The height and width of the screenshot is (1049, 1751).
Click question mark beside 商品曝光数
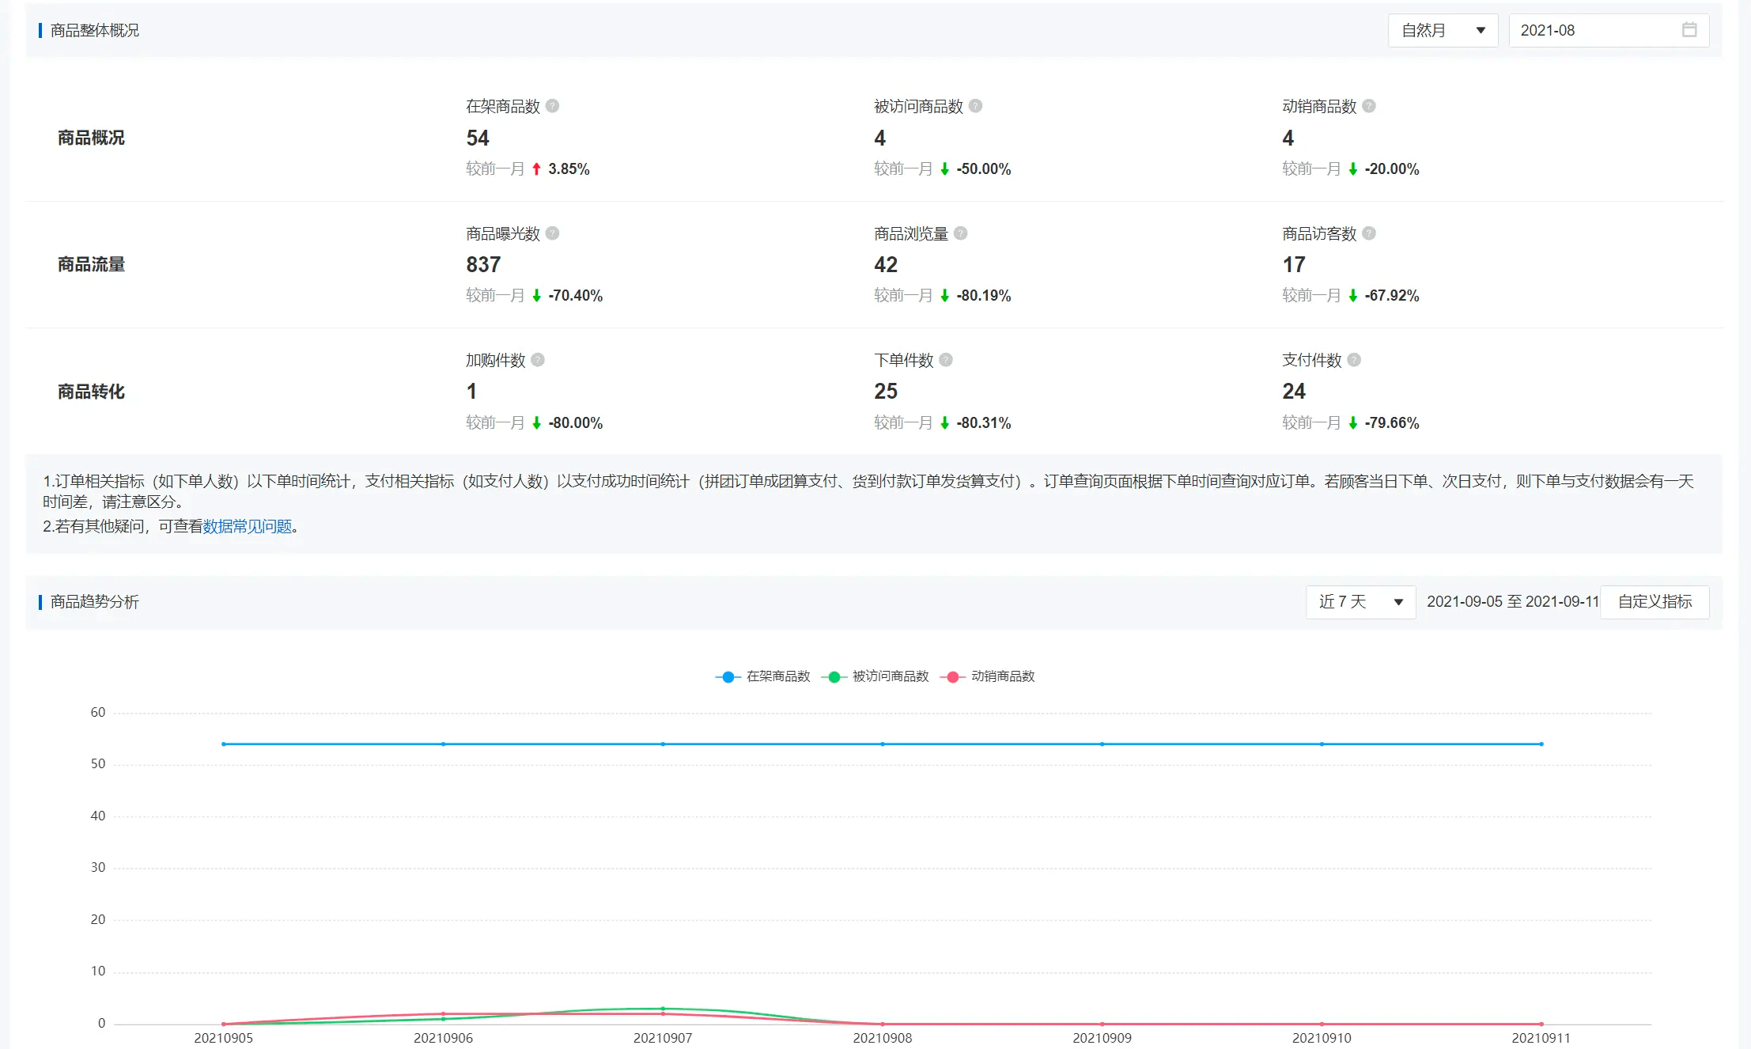click(x=552, y=233)
